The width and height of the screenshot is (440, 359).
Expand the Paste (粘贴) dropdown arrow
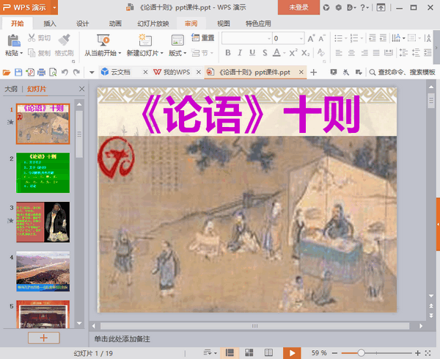click(21, 53)
